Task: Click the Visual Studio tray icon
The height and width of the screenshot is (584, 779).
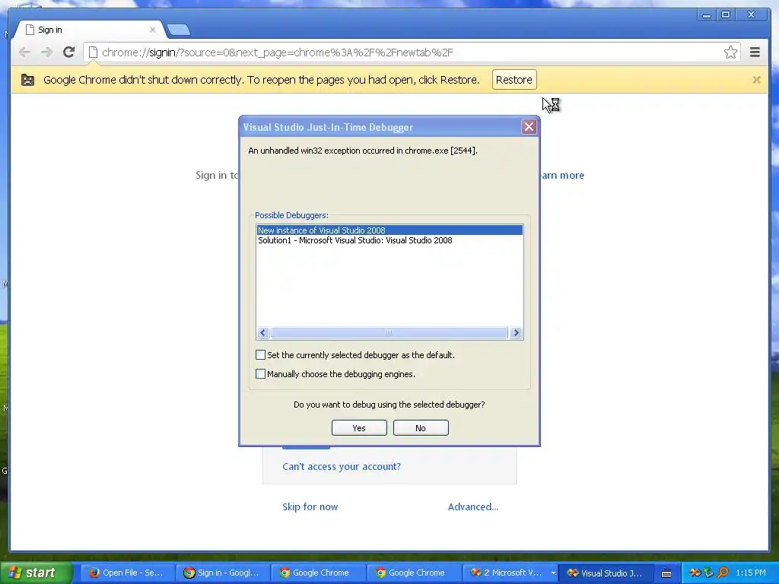Action: [x=695, y=573]
